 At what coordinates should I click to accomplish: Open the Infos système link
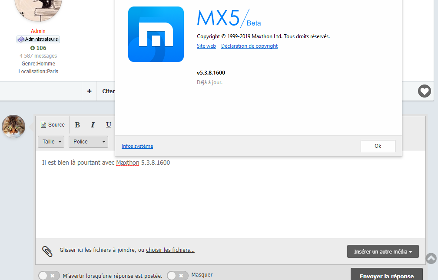click(x=137, y=146)
